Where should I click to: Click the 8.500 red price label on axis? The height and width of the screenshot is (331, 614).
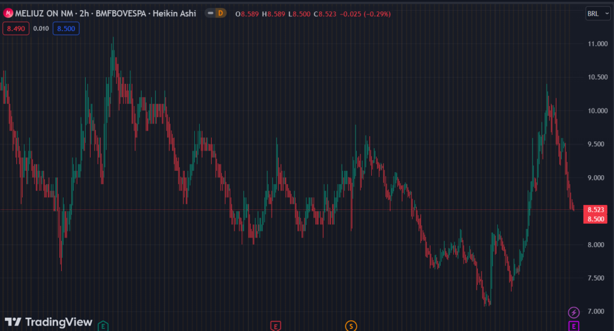click(x=595, y=219)
